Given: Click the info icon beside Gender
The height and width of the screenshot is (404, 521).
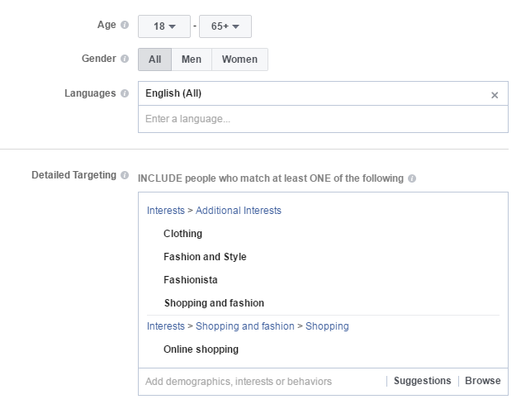Looking at the screenshot, I should 125,59.
